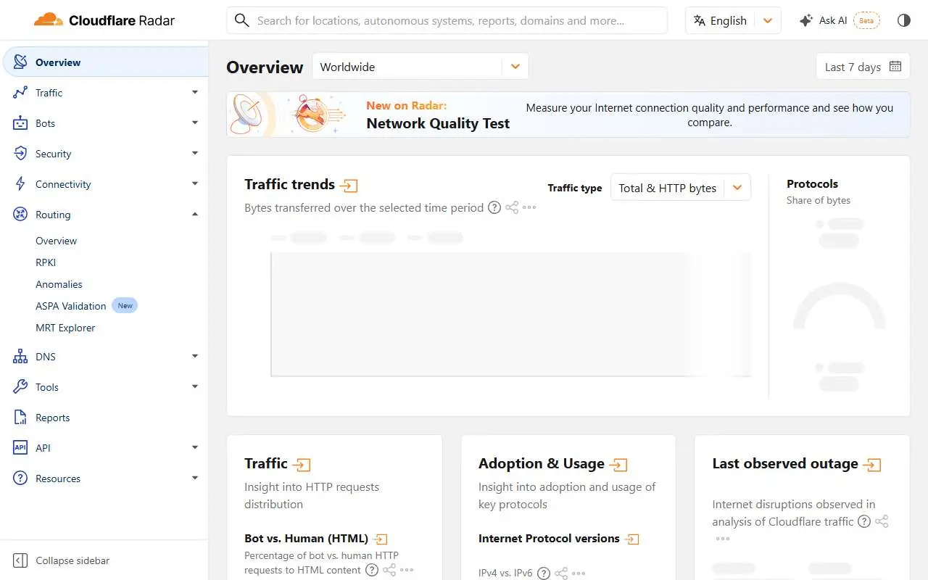
Task: Open Last observed outage arrow icon
Action: pyautogui.click(x=872, y=465)
